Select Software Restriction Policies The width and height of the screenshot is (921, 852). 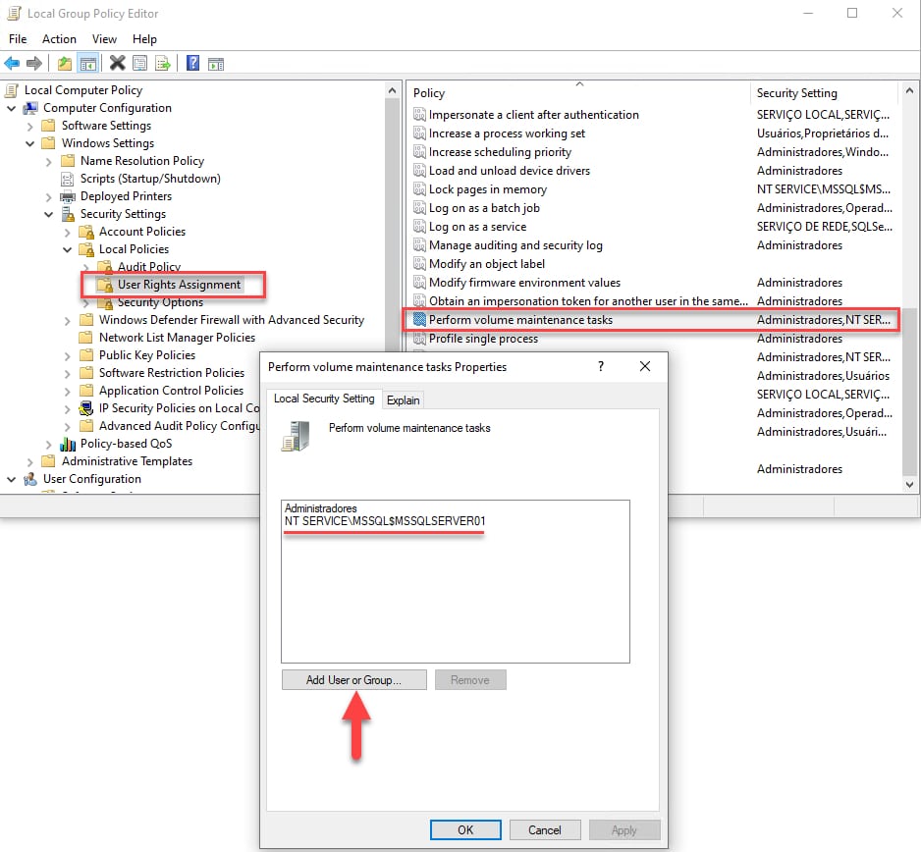click(172, 373)
